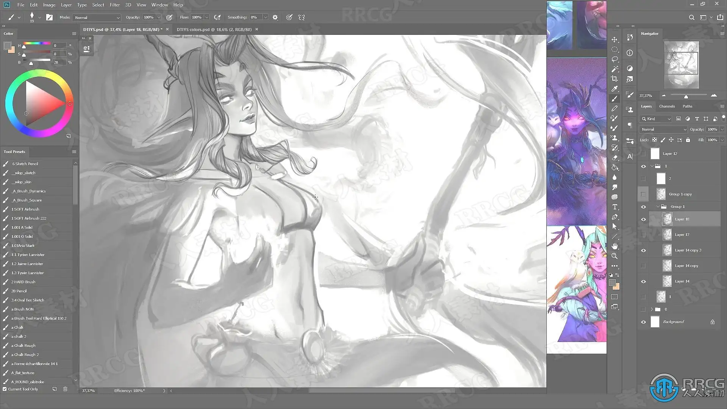This screenshot has height=409, width=727.
Task: Open the brush Mode dropdown
Action: pos(97,17)
